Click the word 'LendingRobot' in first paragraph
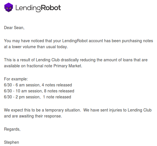The width and height of the screenshot is (157, 146). (75, 41)
